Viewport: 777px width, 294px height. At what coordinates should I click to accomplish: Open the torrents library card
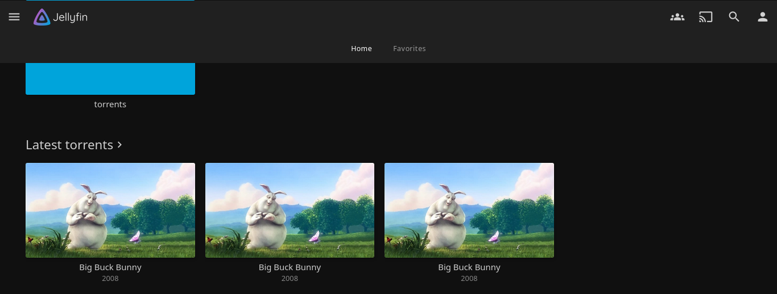click(110, 78)
